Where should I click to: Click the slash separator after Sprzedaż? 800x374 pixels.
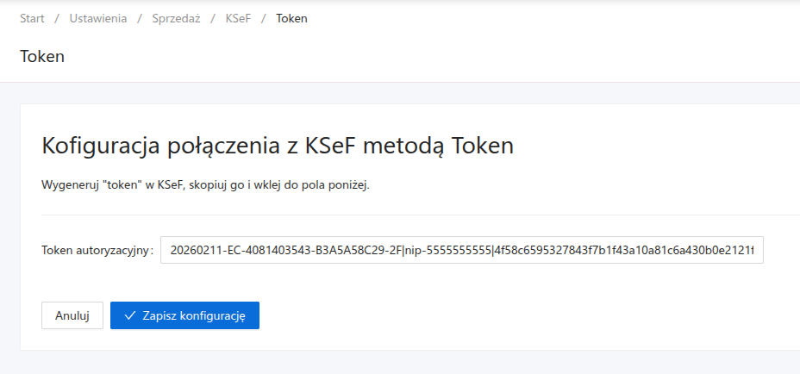(x=213, y=18)
